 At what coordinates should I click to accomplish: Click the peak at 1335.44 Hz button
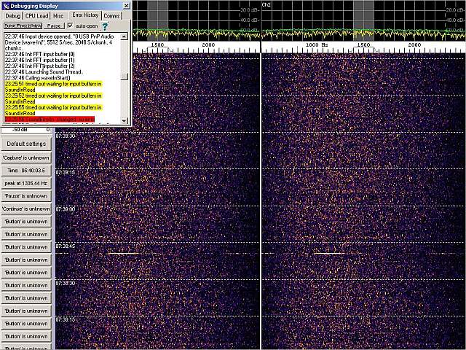click(x=26, y=183)
